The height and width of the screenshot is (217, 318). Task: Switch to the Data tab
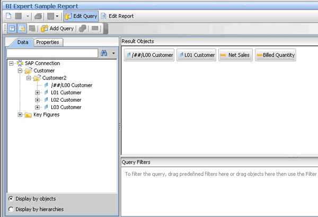click(22, 42)
